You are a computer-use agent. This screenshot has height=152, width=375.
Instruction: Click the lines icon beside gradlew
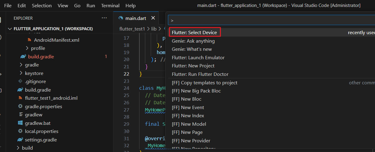(20, 115)
